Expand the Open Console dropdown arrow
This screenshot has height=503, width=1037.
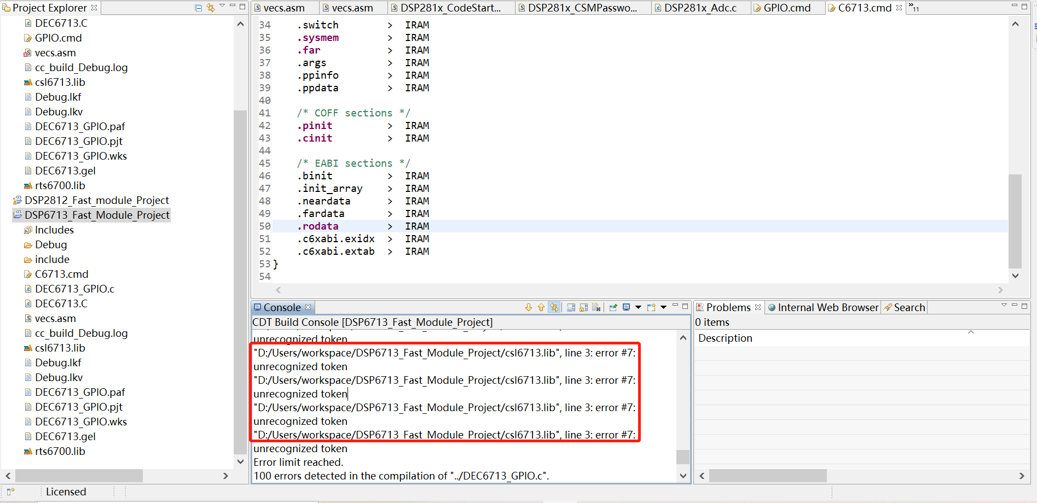tap(663, 307)
